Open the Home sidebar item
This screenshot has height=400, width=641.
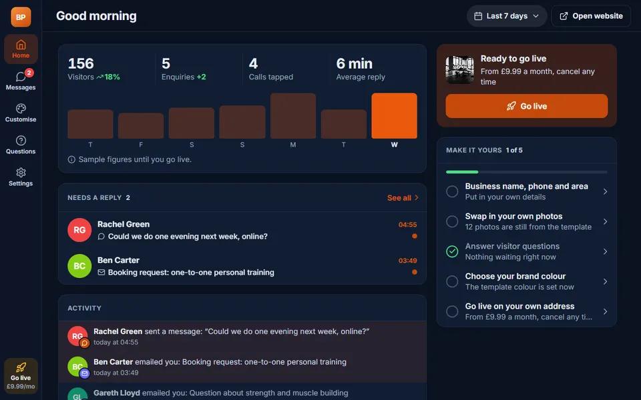click(x=21, y=49)
